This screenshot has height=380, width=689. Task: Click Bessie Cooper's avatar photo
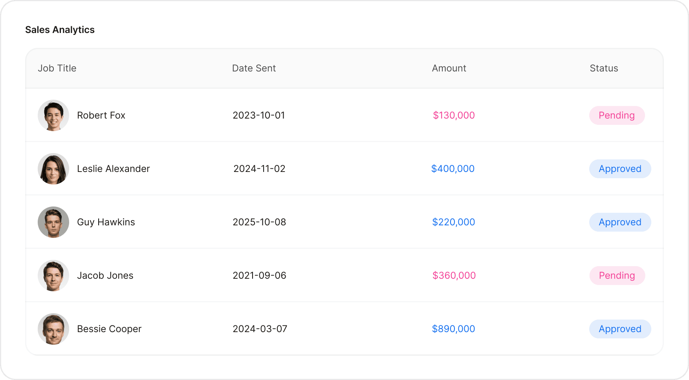tap(53, 329)
